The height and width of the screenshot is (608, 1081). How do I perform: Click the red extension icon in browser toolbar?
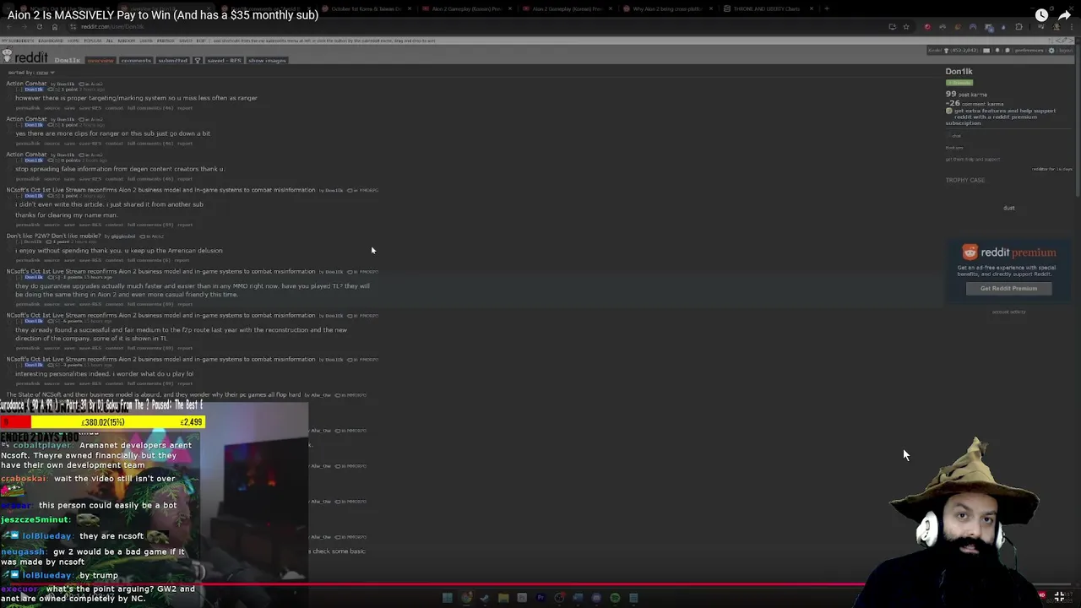[927, 27]
